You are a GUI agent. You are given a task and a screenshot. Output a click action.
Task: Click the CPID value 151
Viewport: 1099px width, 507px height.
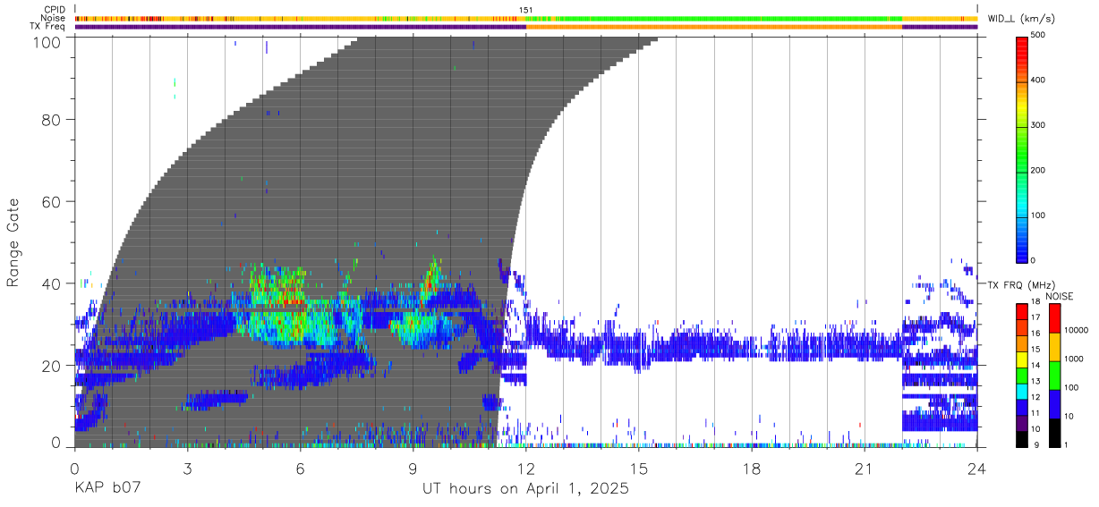point(526,10)
